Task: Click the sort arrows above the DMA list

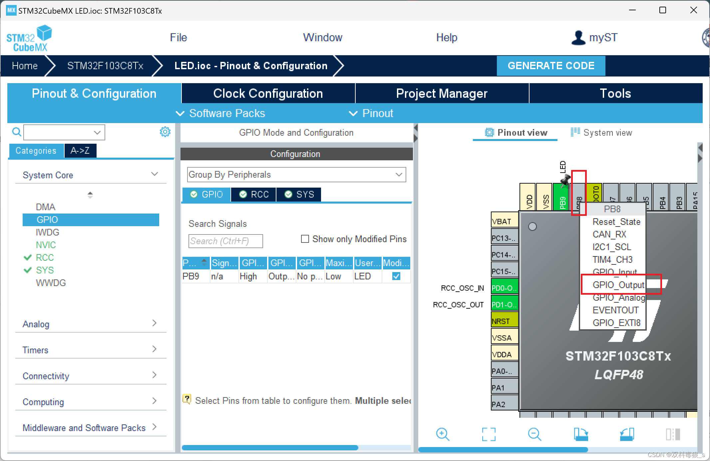Action: tap(90, 195)
